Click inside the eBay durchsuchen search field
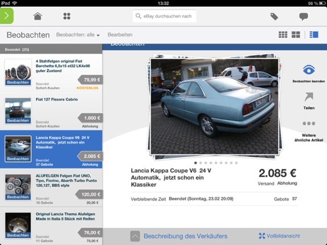 point(164,16)
